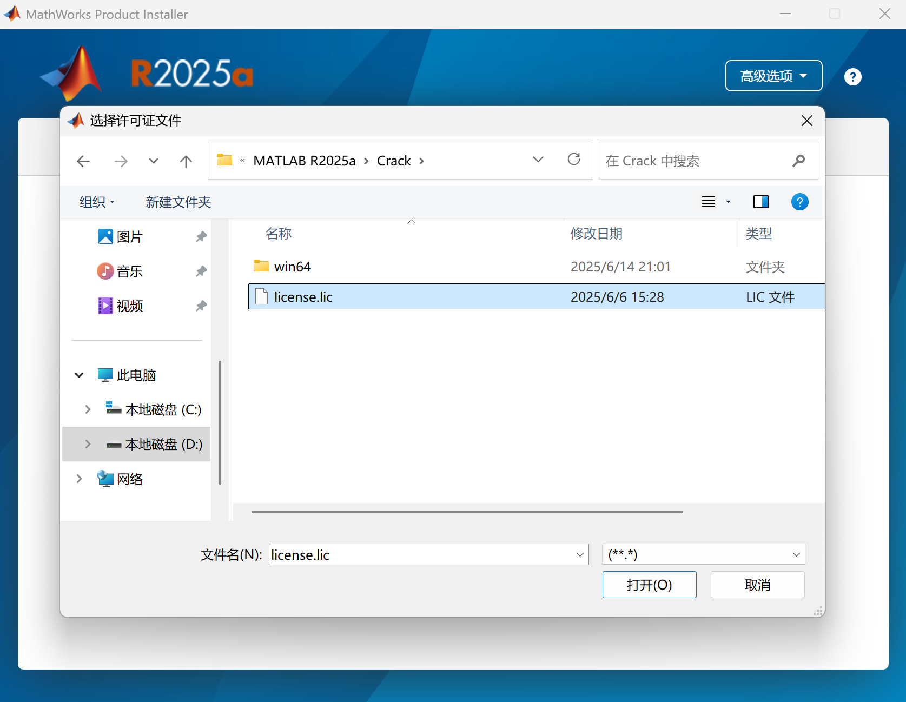The image size is (906, 702).
Task: Unpin 音乐 from quick access
Action: [x=201, y=271]
